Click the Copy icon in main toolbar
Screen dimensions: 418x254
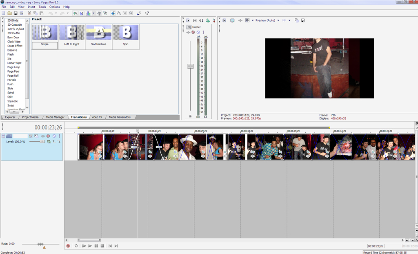tap(35, 13)
